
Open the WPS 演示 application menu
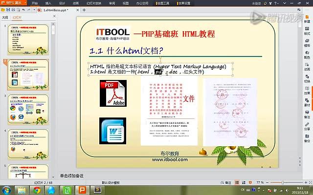[14, 3]
